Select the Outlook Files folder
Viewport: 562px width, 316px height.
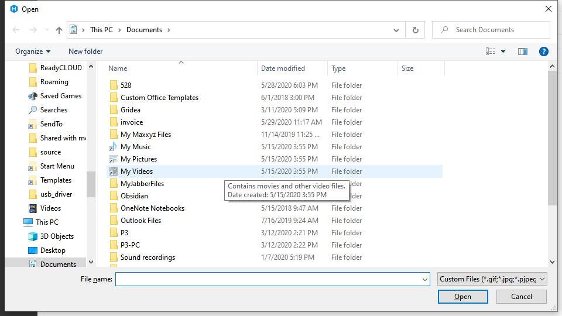coord(135,221)
